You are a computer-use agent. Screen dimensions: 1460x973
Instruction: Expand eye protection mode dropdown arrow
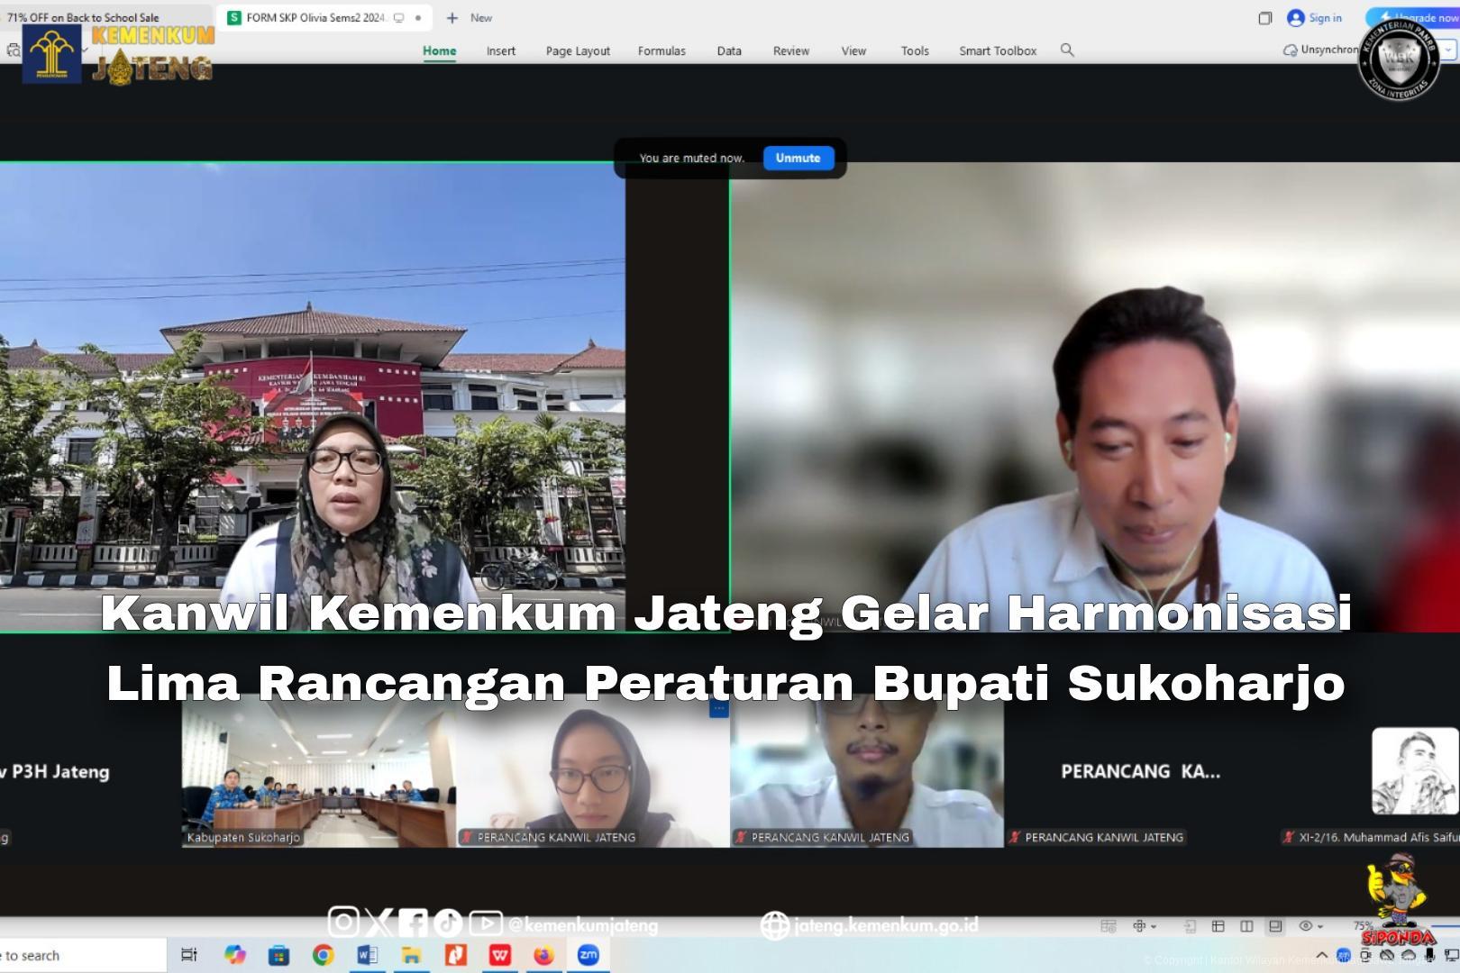point(1320,926)
